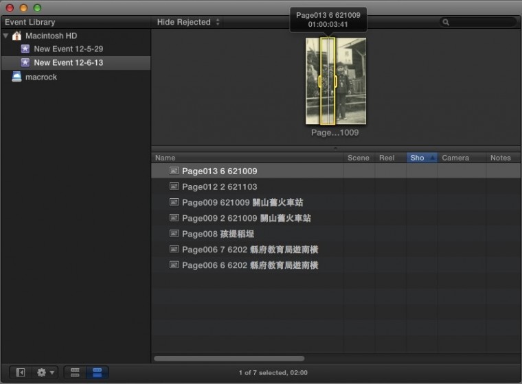Viewport: 522px width, 384px height.
Task: Collapse the filmstrip pane using divider arrow
Action: point(335,147)
